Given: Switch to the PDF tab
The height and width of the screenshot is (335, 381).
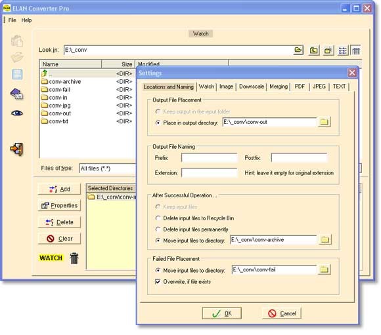Looking at the screenshot, I should click(x=300, y=87).
